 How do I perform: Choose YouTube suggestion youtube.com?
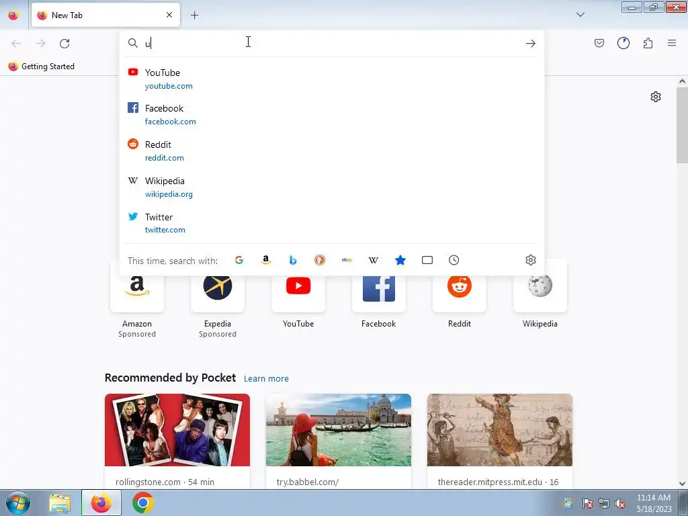[331, 79]
